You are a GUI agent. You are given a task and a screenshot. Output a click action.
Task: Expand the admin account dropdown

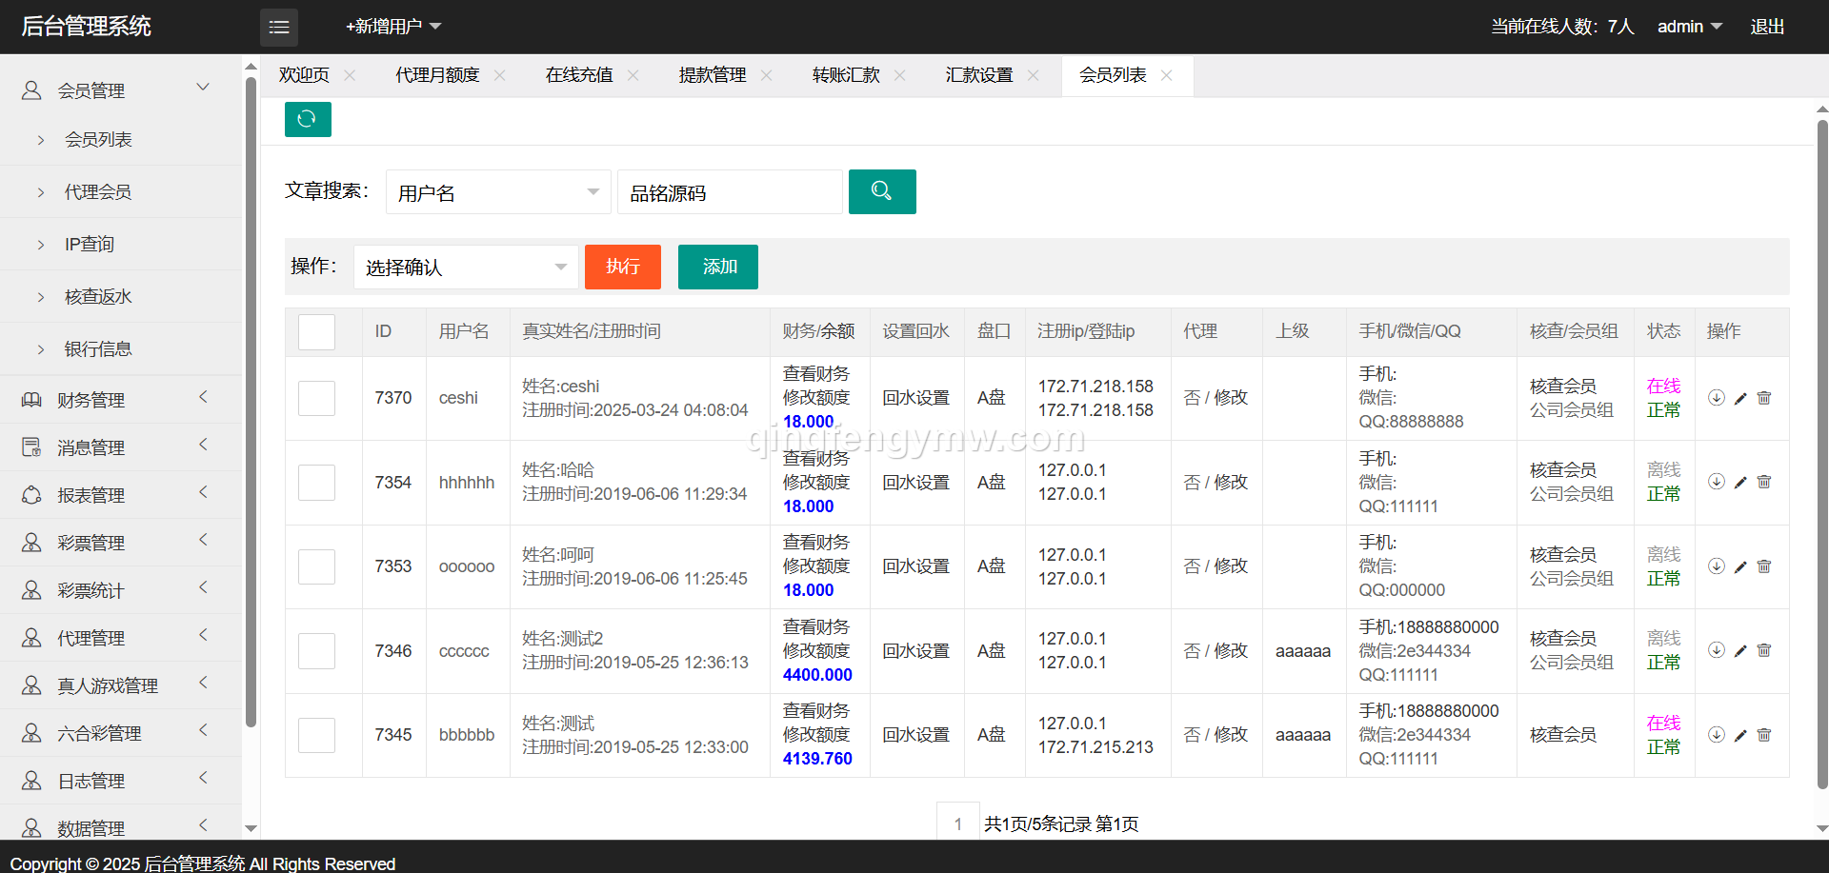pos(1689,27)
